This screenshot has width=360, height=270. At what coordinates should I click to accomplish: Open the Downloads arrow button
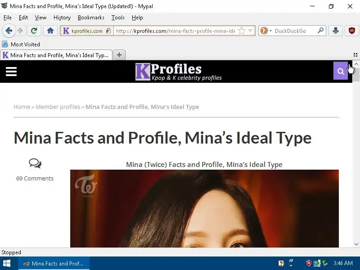tap(336, 31)
